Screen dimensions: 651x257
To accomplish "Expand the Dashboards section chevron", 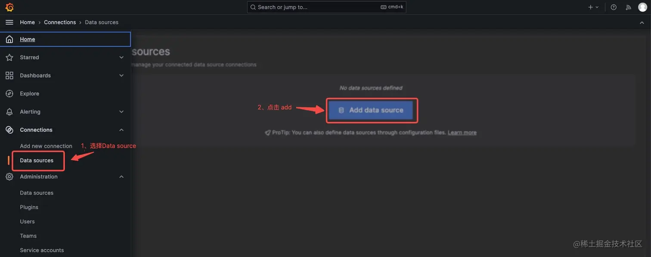I will pos(121,75).
